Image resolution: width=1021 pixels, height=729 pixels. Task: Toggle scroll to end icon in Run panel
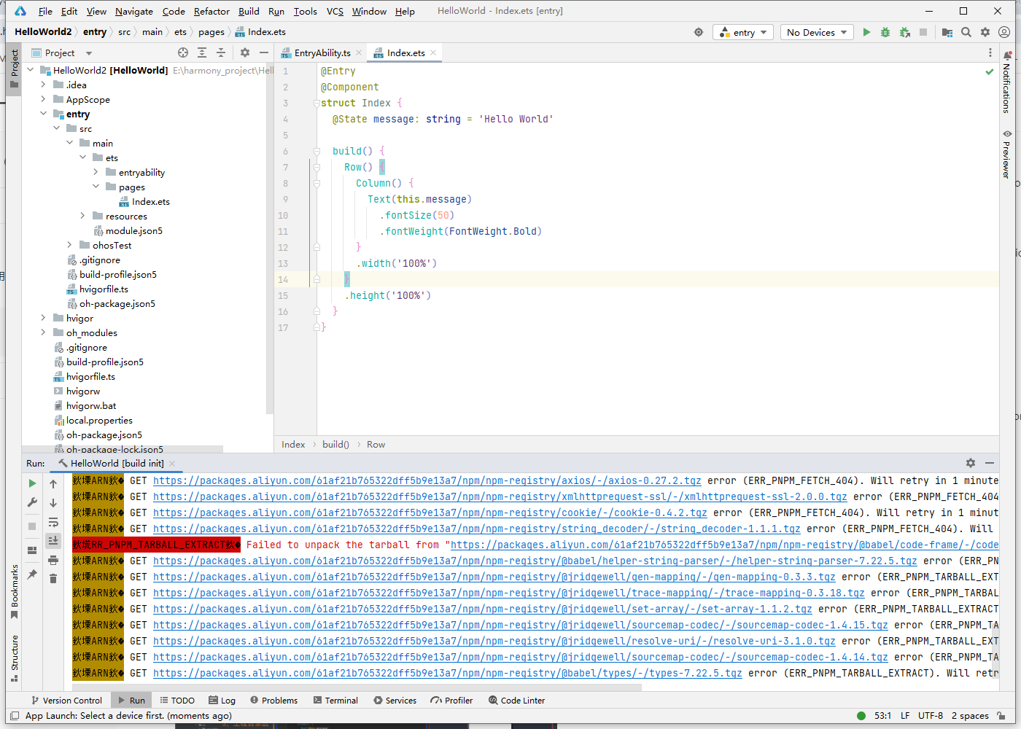coord(53,540)
